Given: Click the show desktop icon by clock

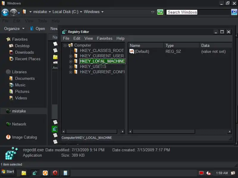Looking at the screenshot, I should [x=233, y=173].
